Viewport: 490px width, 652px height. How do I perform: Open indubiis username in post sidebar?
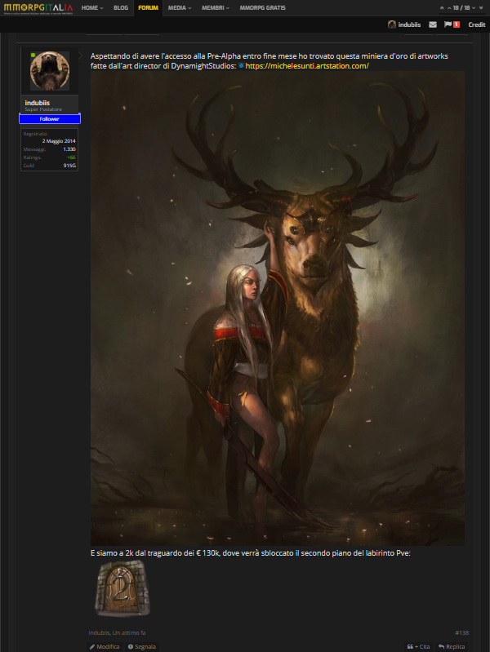(x=37, y=103)
